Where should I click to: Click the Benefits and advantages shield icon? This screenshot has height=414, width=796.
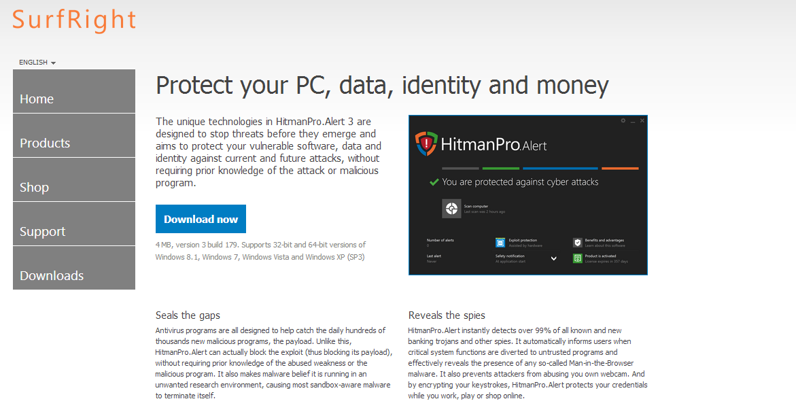577,243
